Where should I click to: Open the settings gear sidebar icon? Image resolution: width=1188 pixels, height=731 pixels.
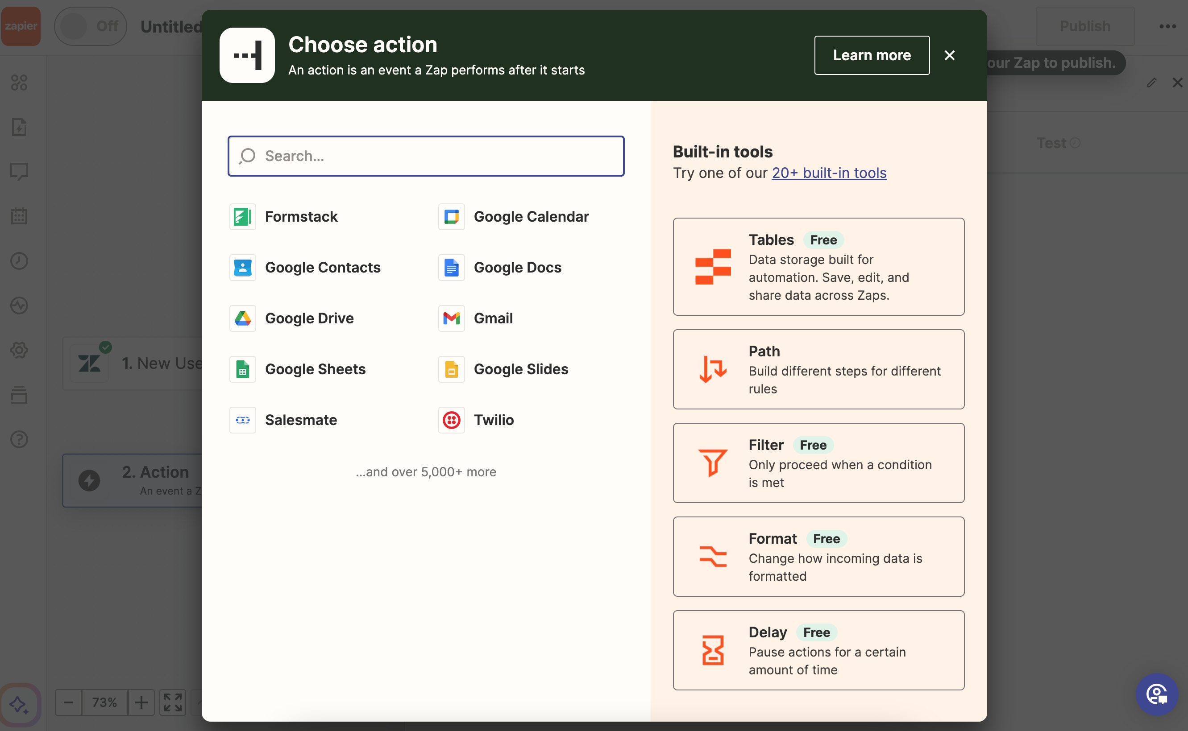pos(19,350)
